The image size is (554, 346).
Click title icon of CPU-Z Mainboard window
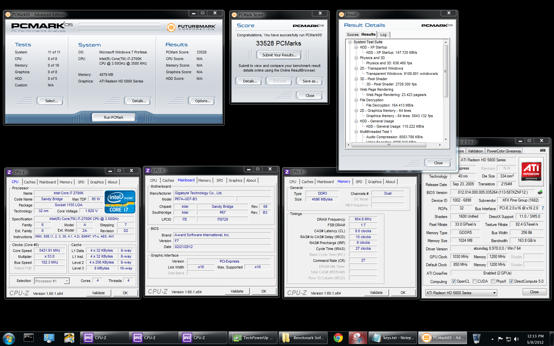pos(148,171)
